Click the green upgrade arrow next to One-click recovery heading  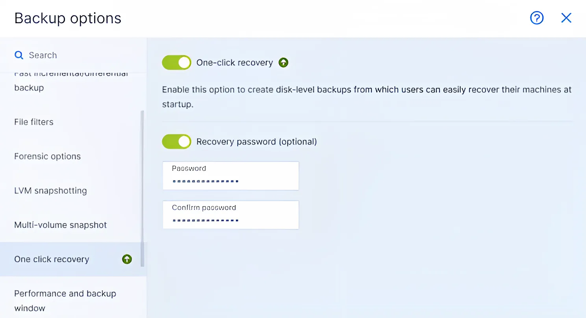[283, 62]
